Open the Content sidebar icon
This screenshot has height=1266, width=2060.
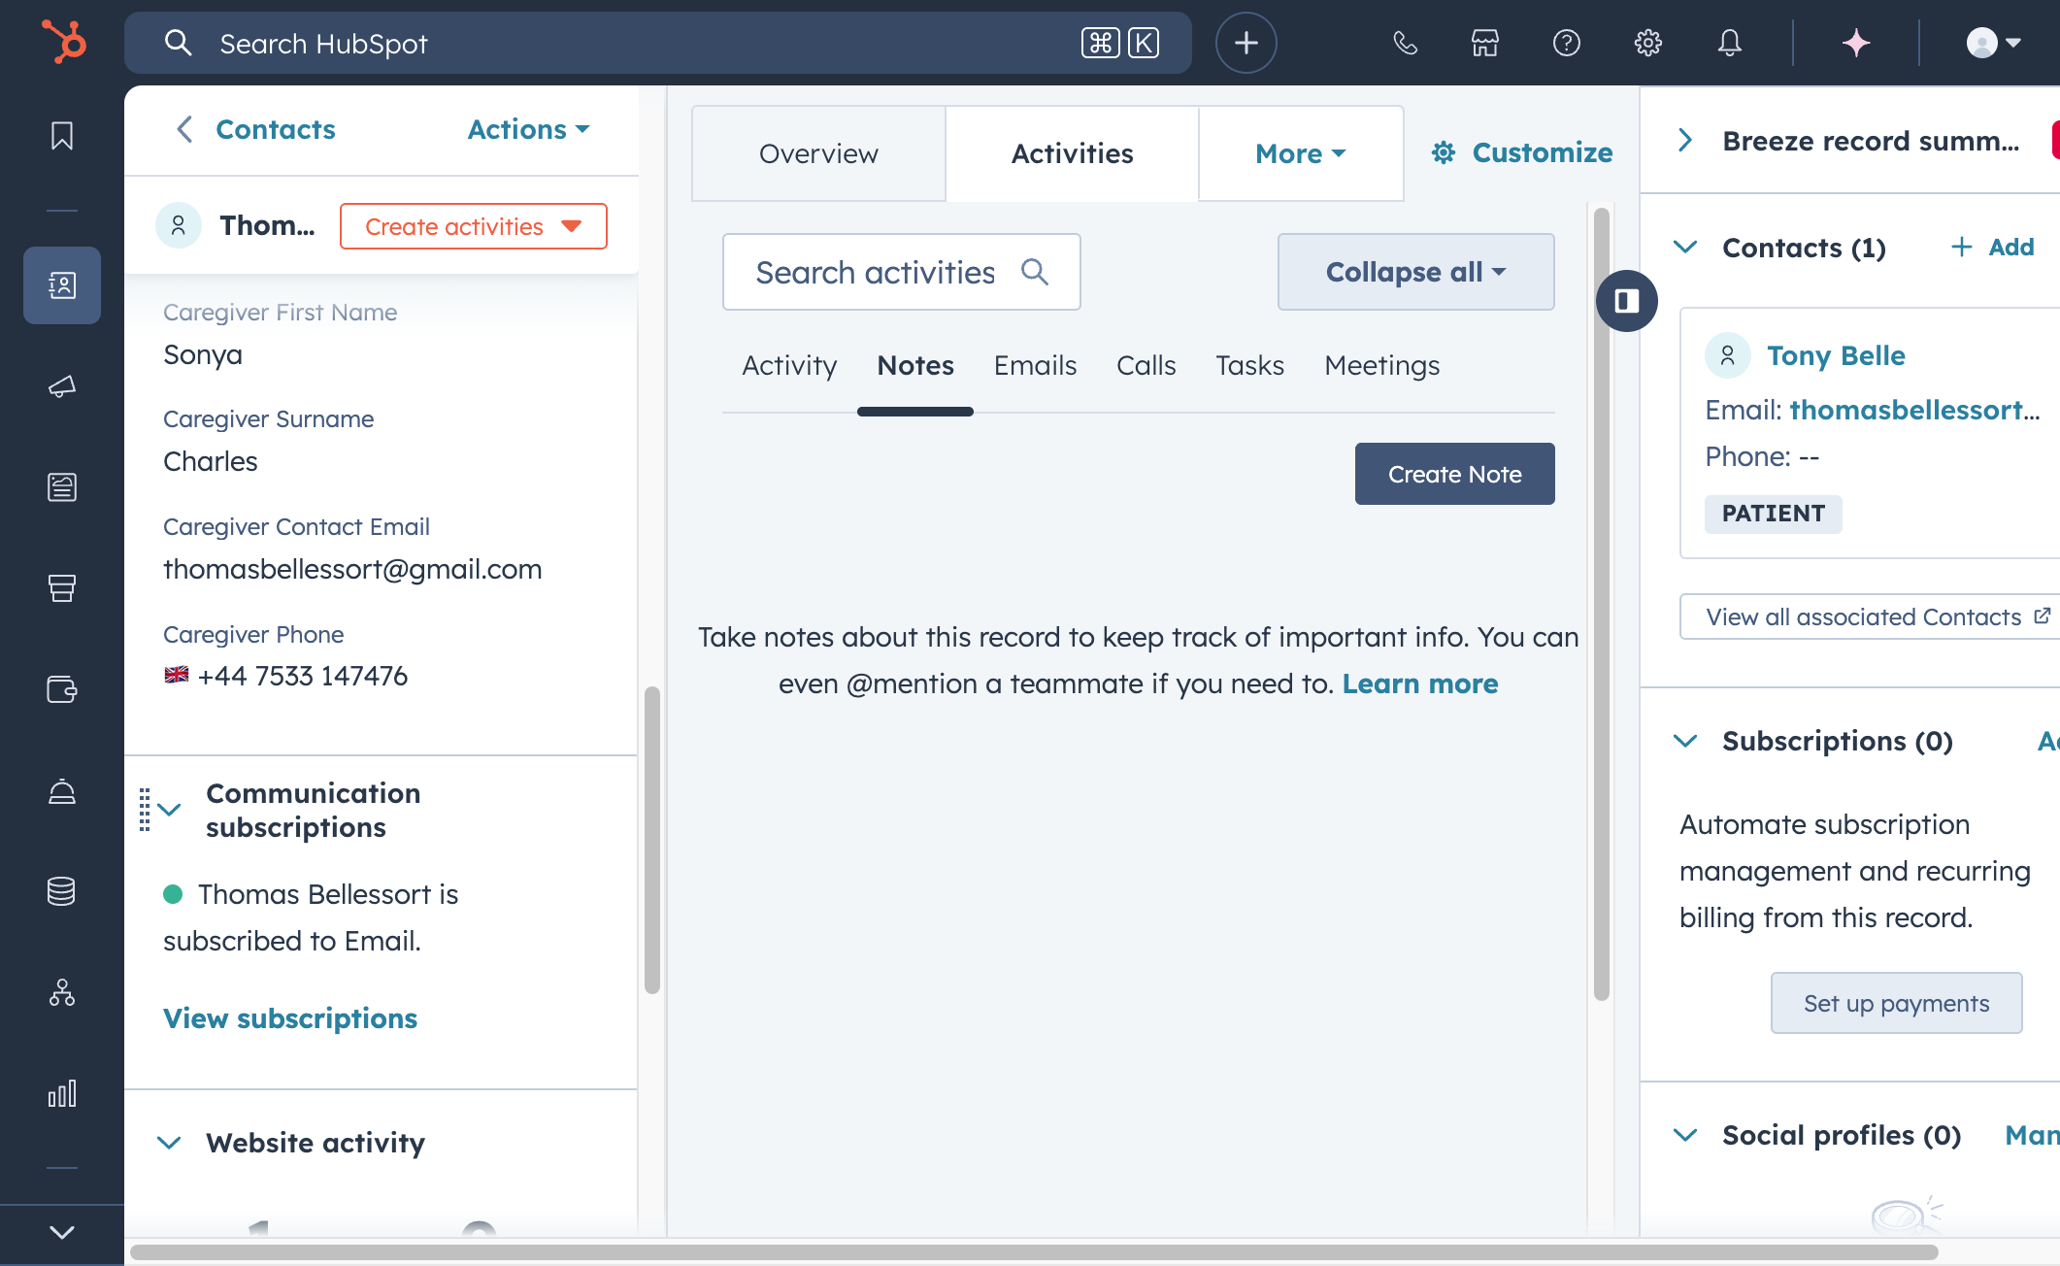coord(62,487)
